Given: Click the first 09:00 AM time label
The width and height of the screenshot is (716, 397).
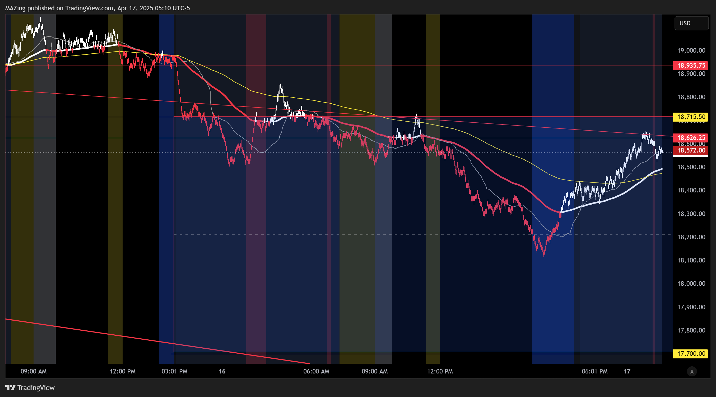Looking at the screenshot, I should pos(34,371).
